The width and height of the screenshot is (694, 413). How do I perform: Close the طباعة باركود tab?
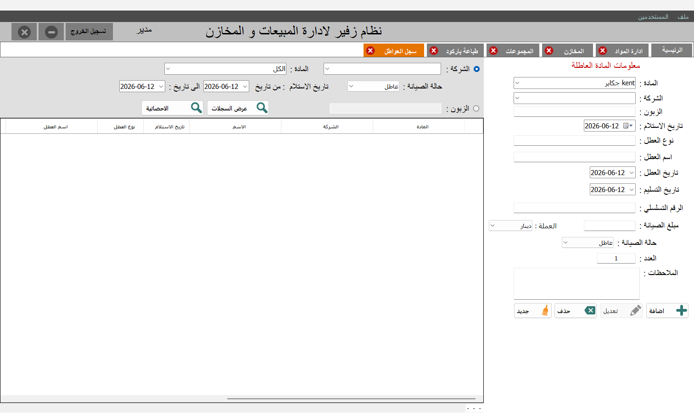(x=434, y=50)
